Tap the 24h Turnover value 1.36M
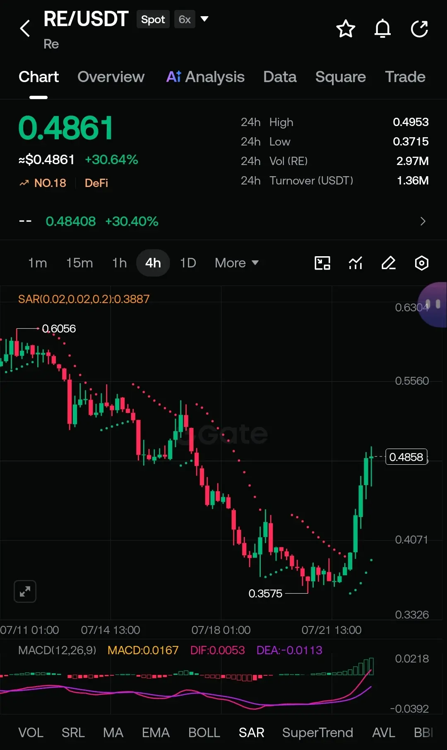Screen dimensions: 447x750 tap(412, 181)
